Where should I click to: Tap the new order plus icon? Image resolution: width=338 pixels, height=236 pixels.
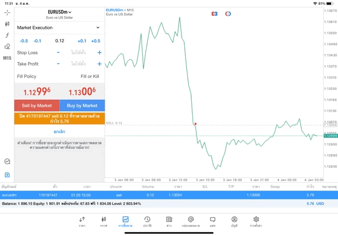7,175
